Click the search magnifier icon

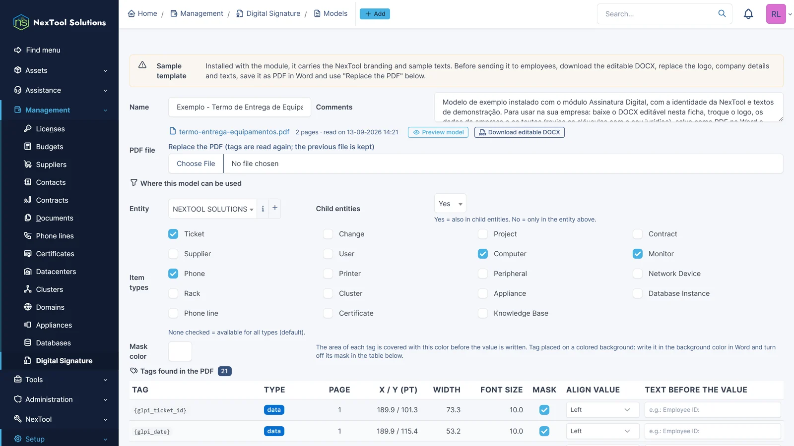coord(722,13)
